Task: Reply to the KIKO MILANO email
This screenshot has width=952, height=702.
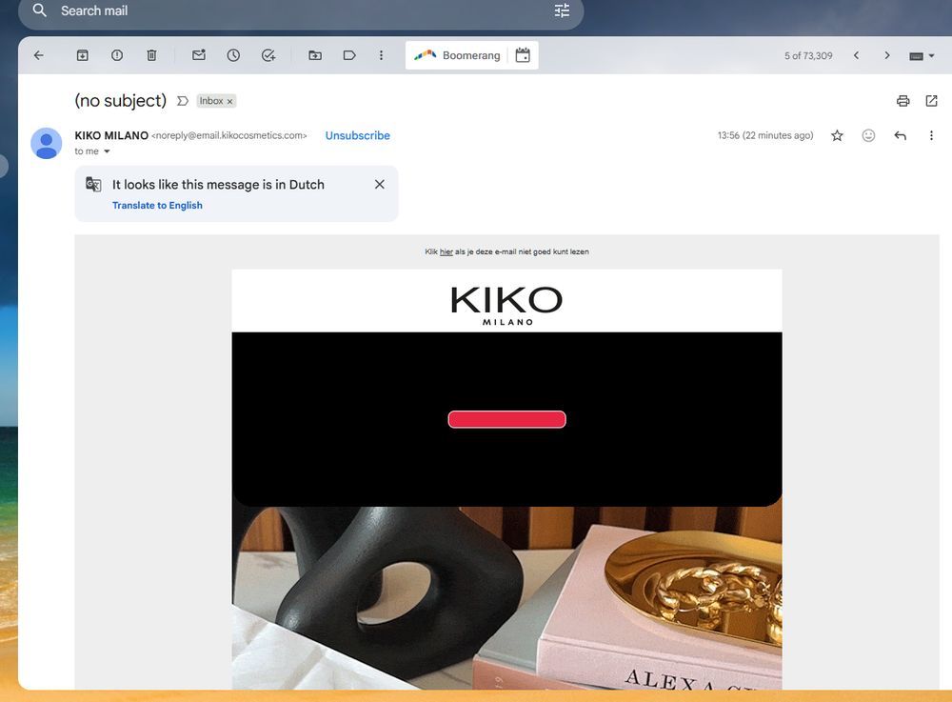Action: (x=901, y=135)
